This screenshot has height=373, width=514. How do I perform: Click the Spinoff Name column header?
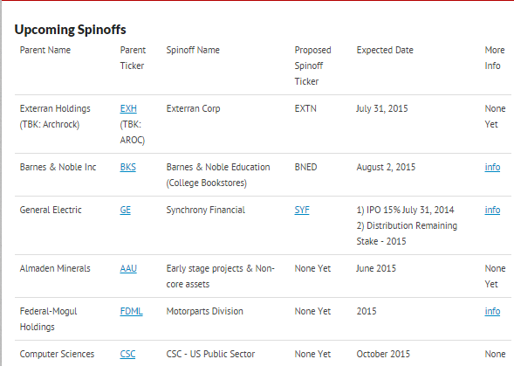pyautogui.click(x=193, y=50)
